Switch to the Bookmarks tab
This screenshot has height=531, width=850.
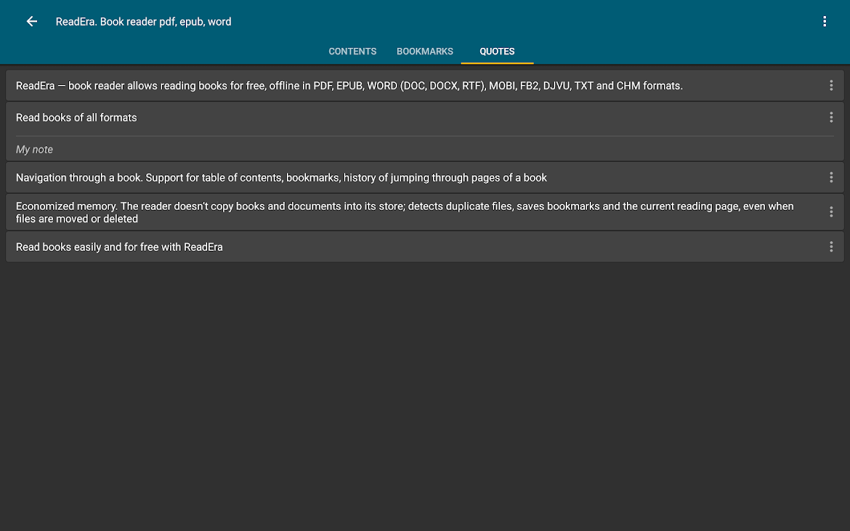(x=425, y=51)
